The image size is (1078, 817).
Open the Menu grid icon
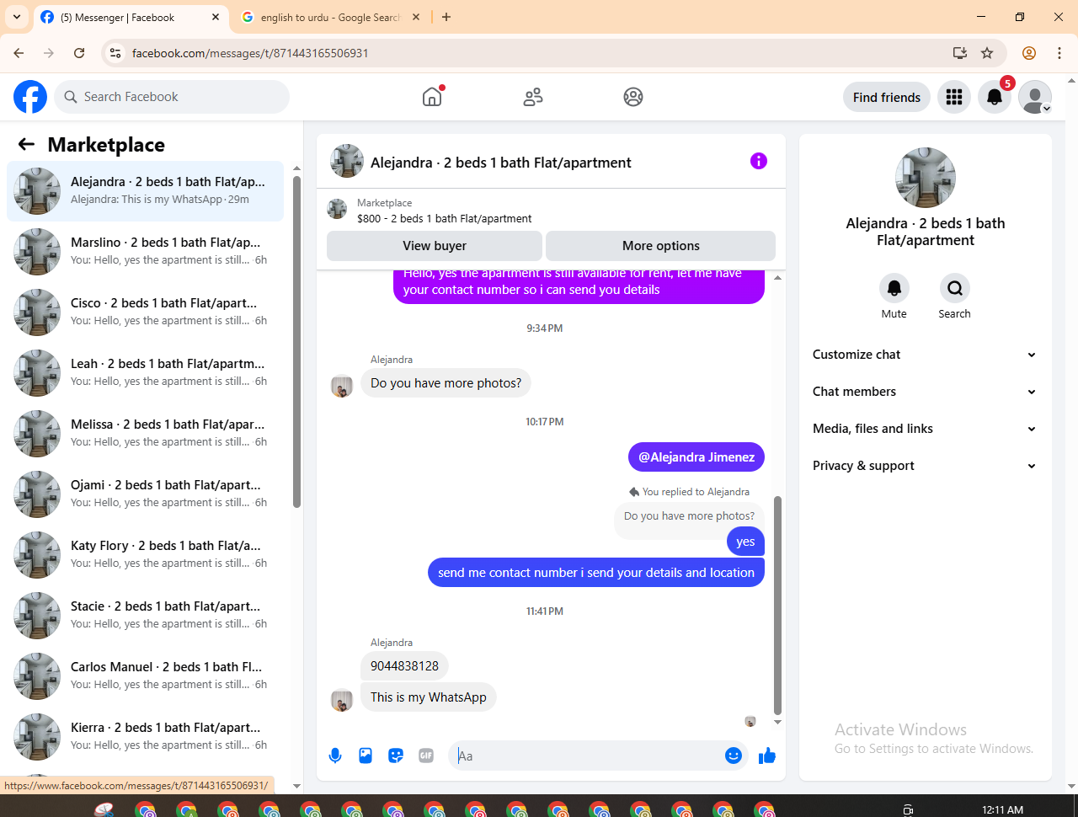(954, 97)
